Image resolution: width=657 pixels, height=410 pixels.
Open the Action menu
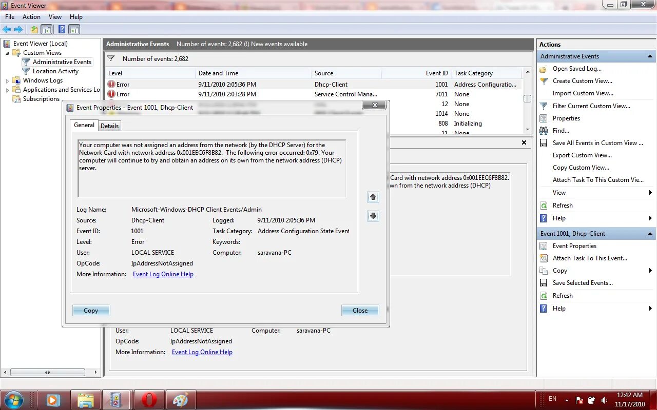[31, 17]
